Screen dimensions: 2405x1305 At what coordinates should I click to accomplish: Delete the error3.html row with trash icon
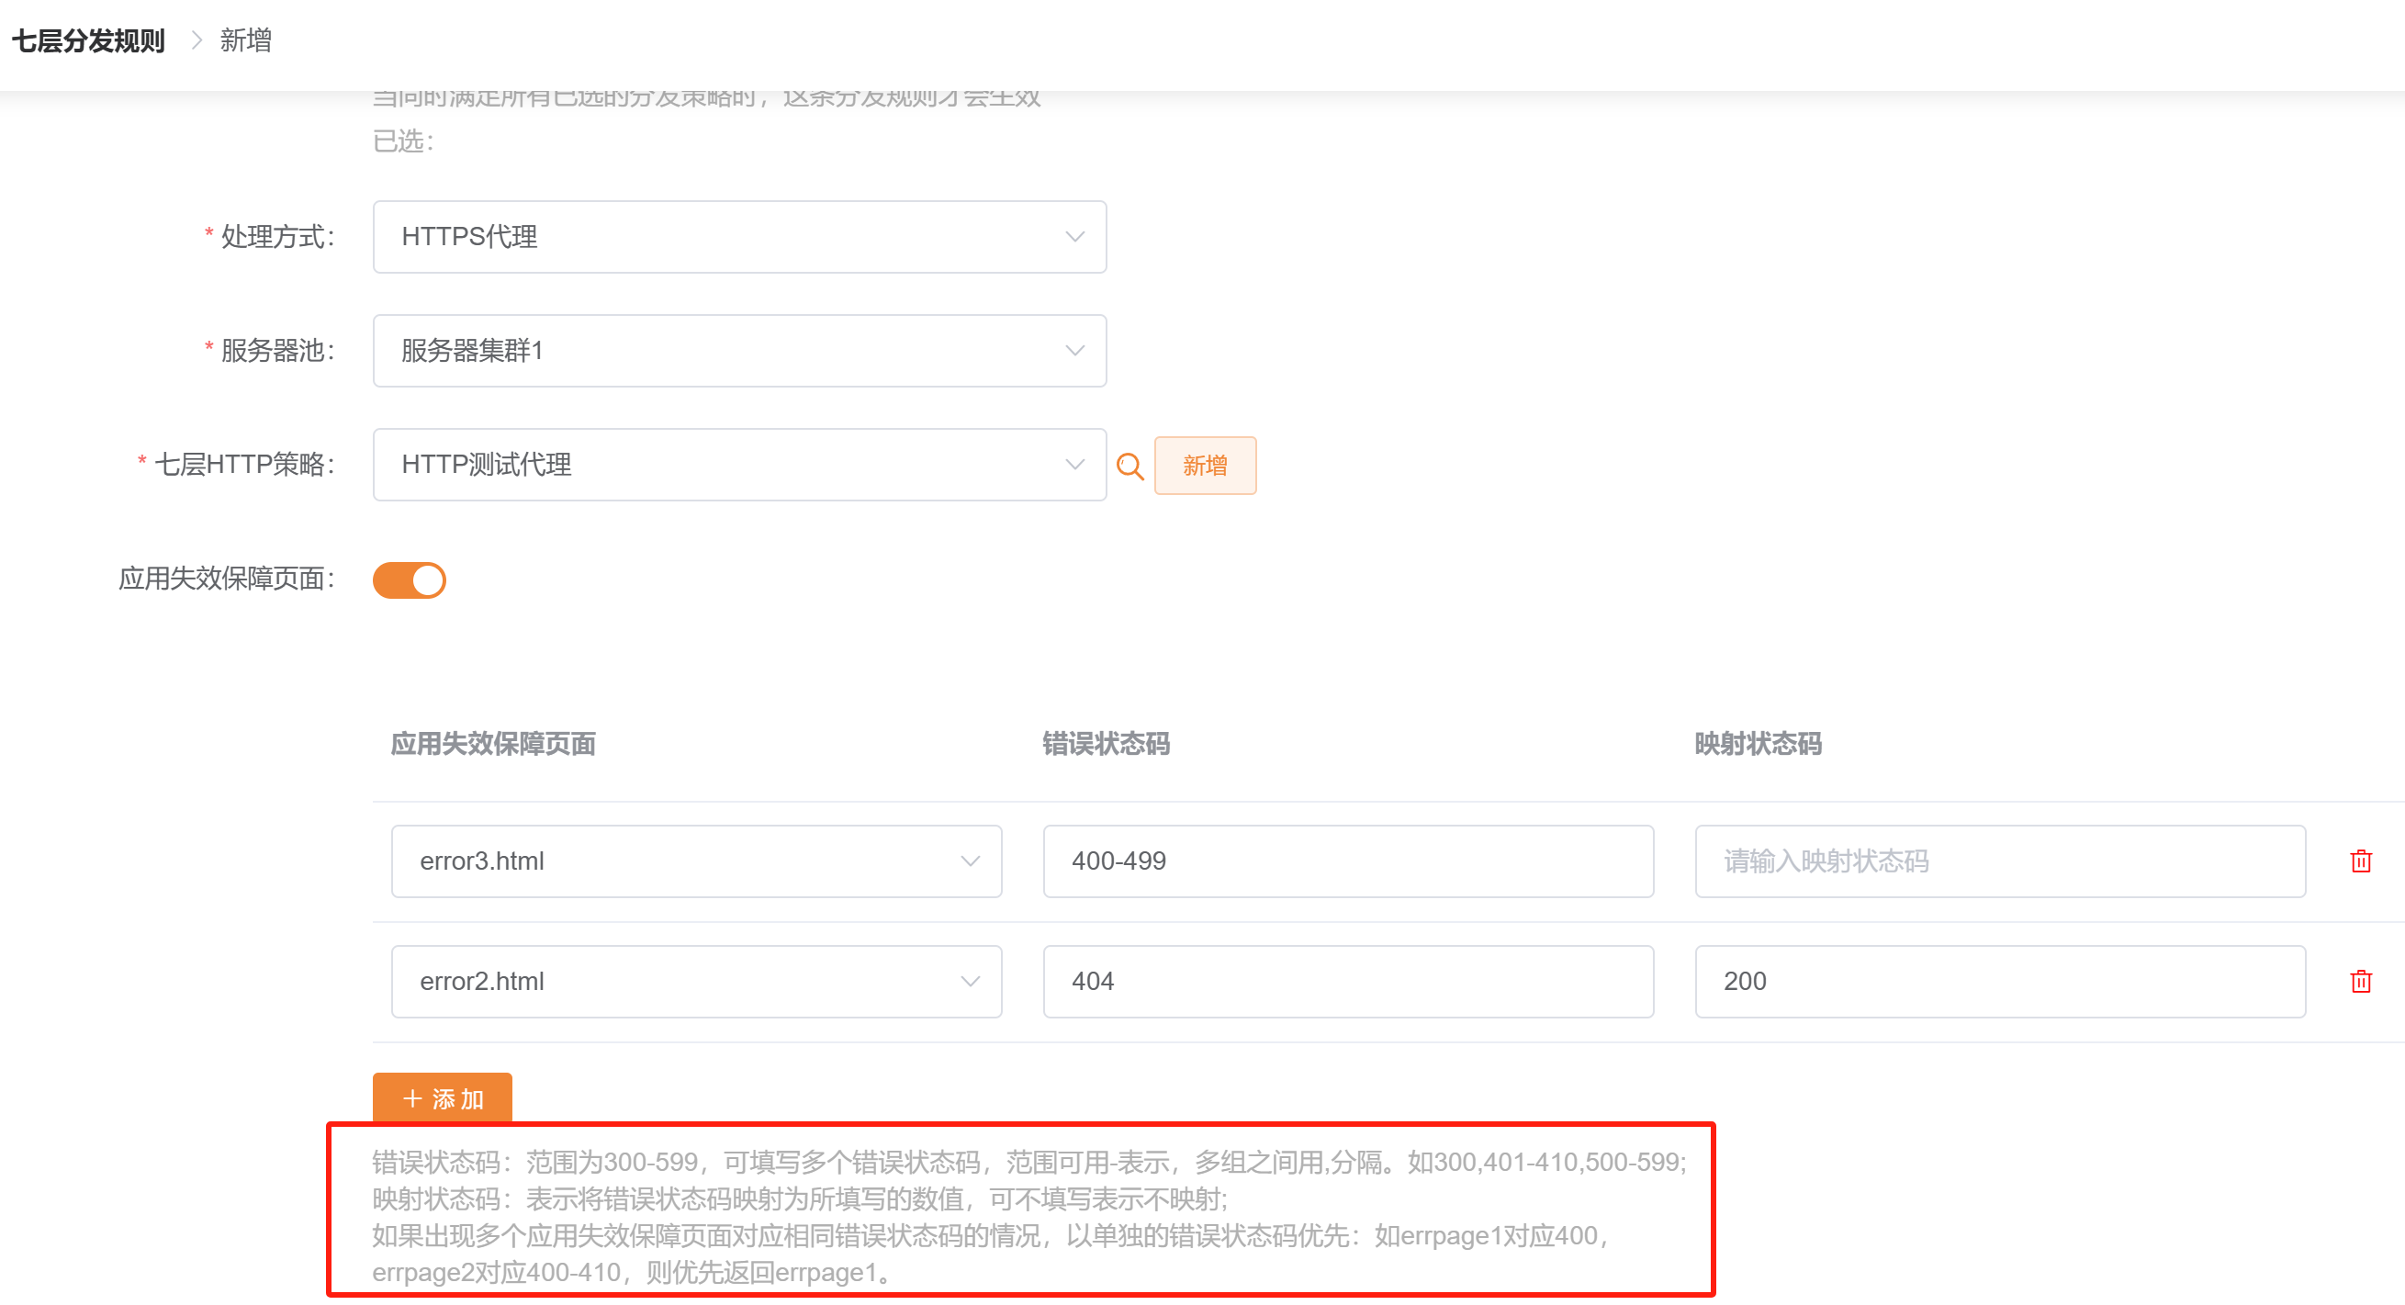coord(2360,861)
